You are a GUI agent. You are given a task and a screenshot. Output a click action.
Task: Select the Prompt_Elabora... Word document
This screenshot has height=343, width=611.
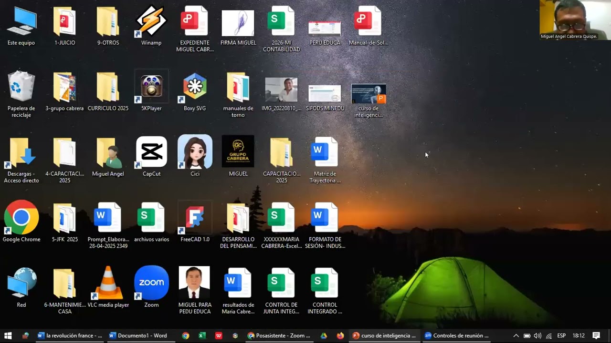tap(108, 226)
